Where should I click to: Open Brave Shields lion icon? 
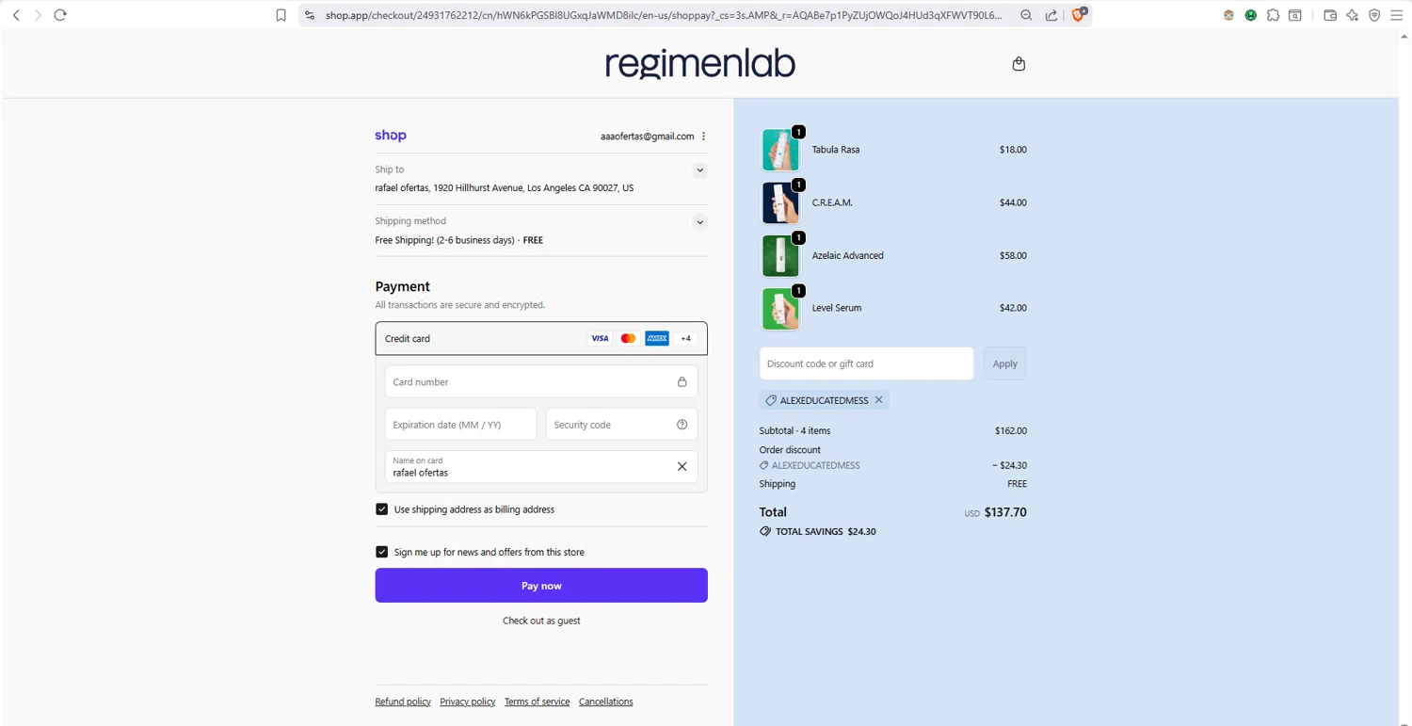click(x=1079, y=15)
